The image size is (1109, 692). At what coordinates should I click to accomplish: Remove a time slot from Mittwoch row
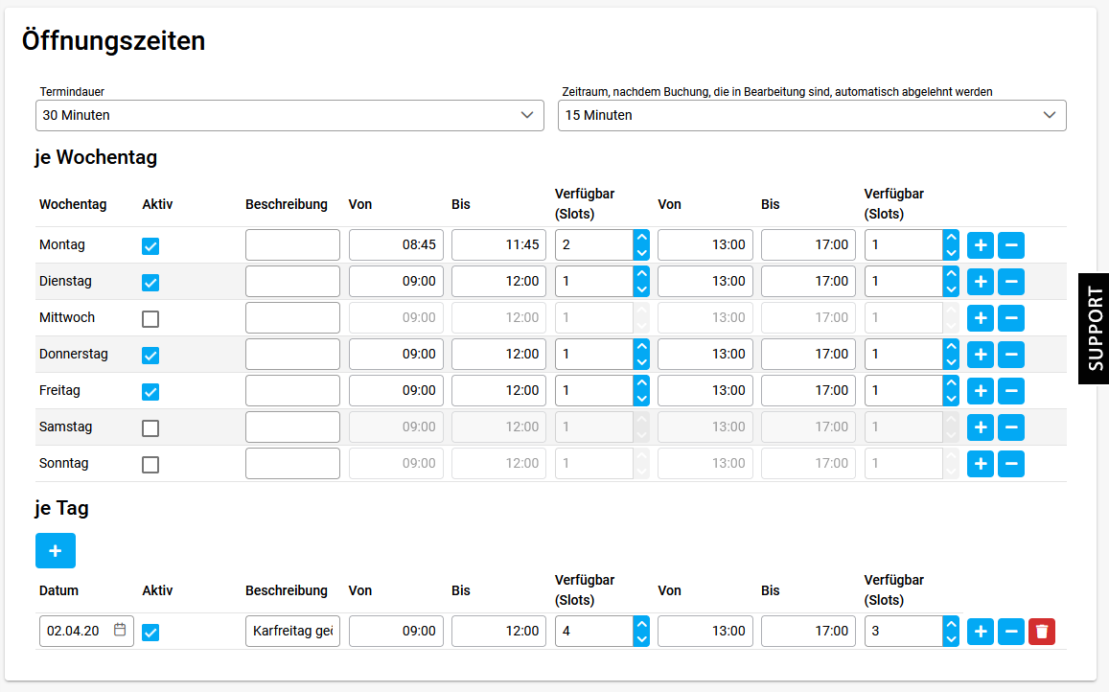[x=1010, y=318]
